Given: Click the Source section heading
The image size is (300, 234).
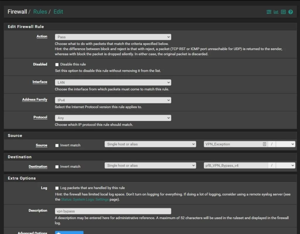Looking at the screenshot, I should (15, 136).
